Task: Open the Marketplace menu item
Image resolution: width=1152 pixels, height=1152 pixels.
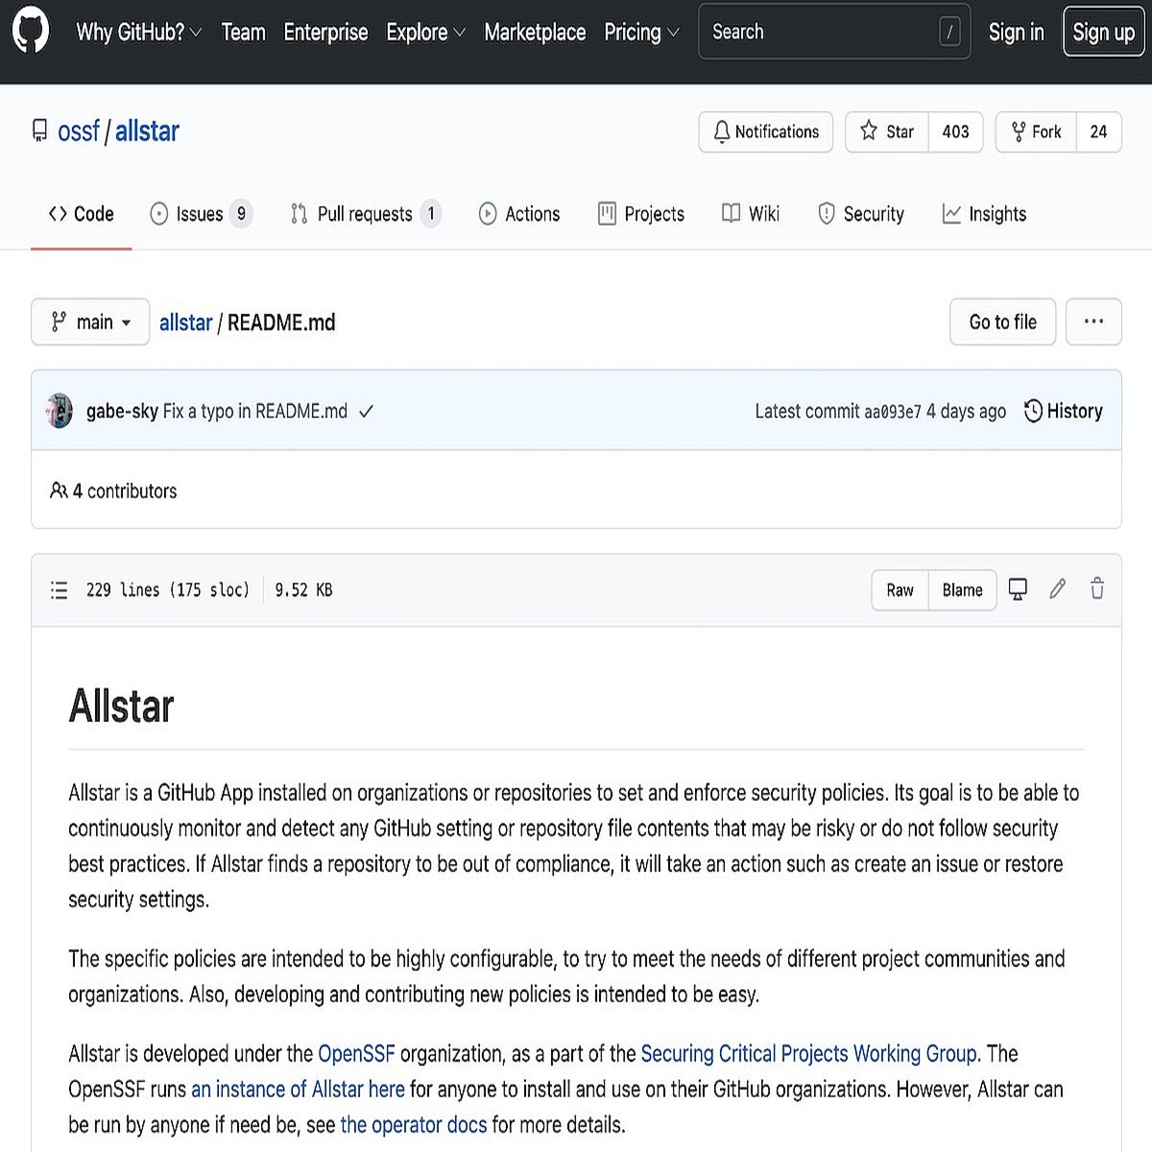Action: 535,32
